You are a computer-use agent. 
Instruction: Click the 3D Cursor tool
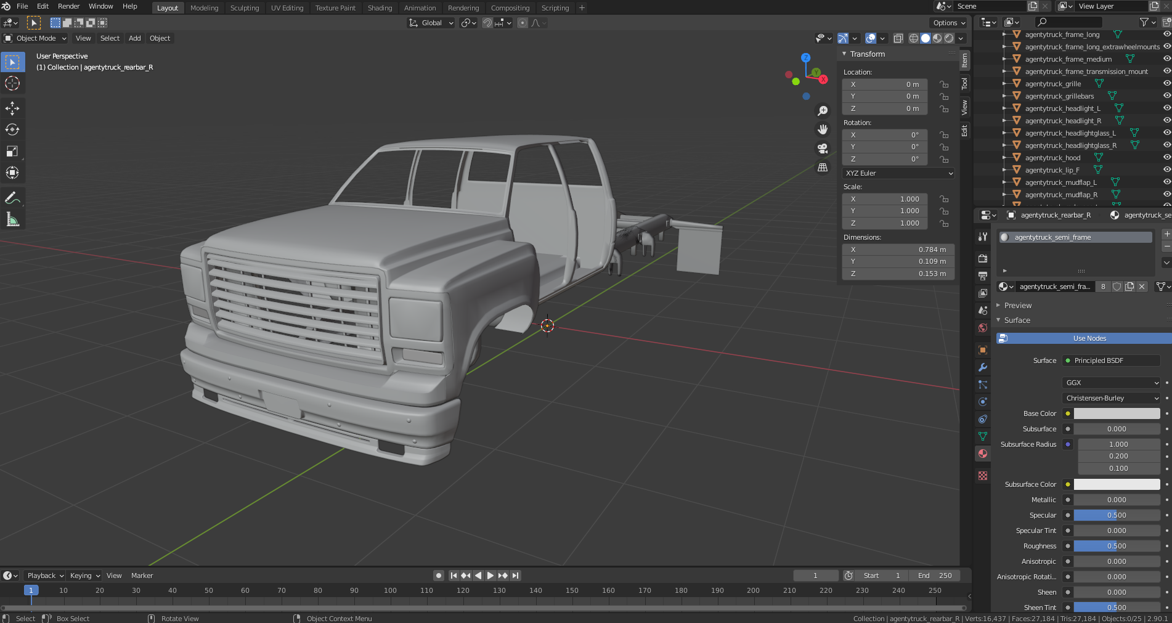coord(12,83)
